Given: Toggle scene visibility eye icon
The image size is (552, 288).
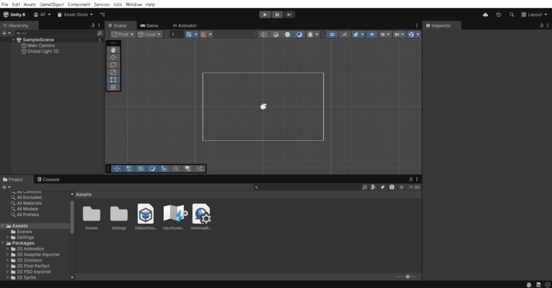Looking at the screenshot, I should coord(372,34).
